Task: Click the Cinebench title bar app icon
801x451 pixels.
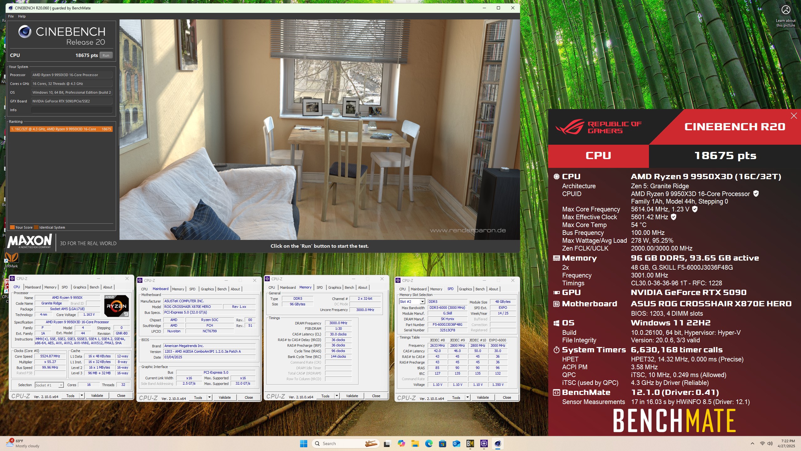Action: pos(11,8)
